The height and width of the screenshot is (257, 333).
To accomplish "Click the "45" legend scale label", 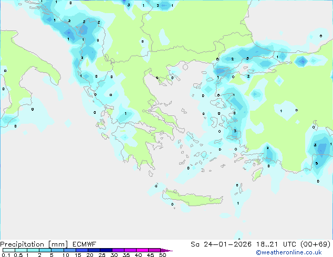I will (150, 255).
